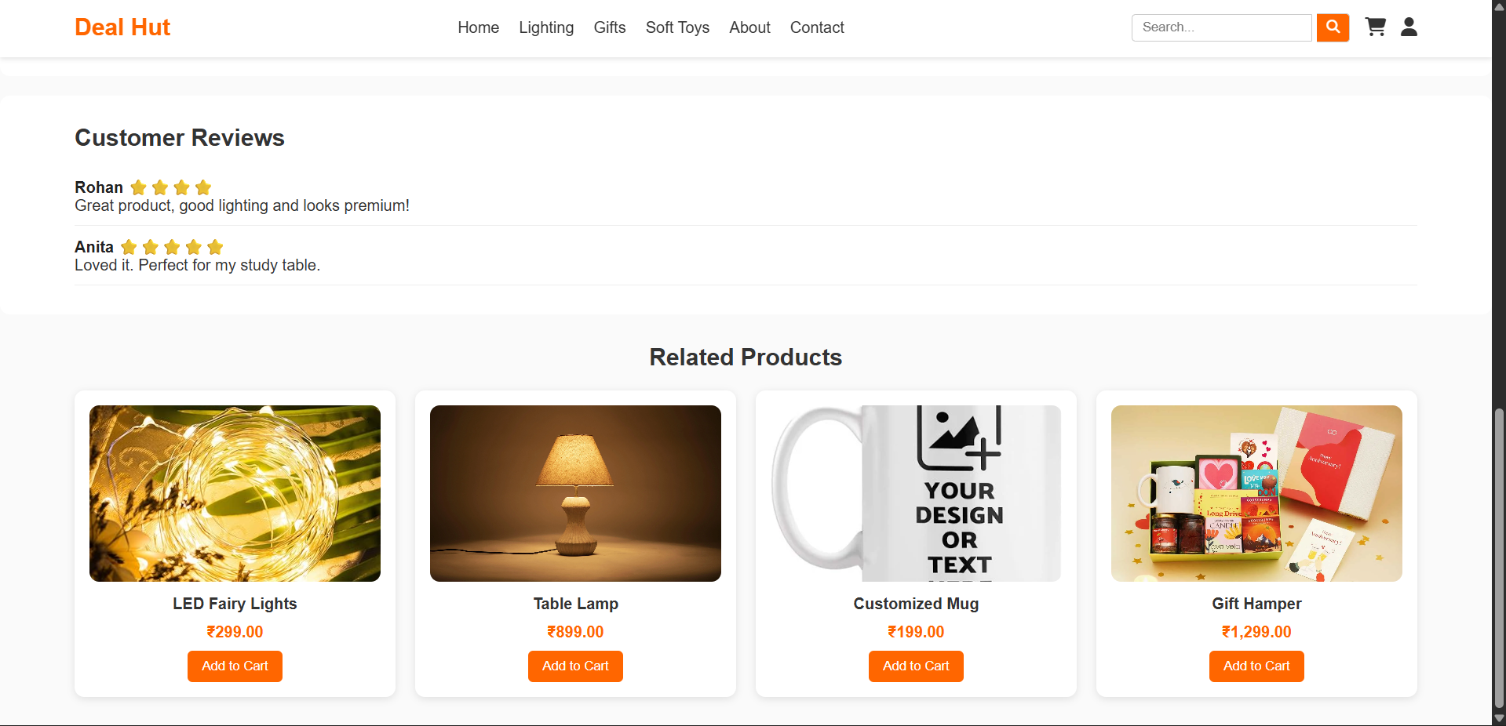1506x726 pixels.
Task: Add Customized Mug to cart
Action: [916, 666]
